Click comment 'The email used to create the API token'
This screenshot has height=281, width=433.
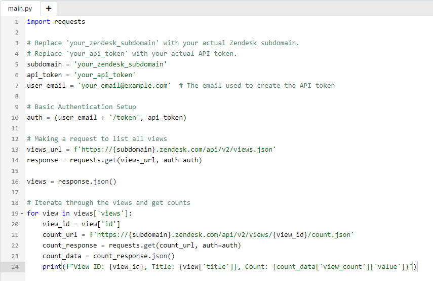[x=257, y=86]
